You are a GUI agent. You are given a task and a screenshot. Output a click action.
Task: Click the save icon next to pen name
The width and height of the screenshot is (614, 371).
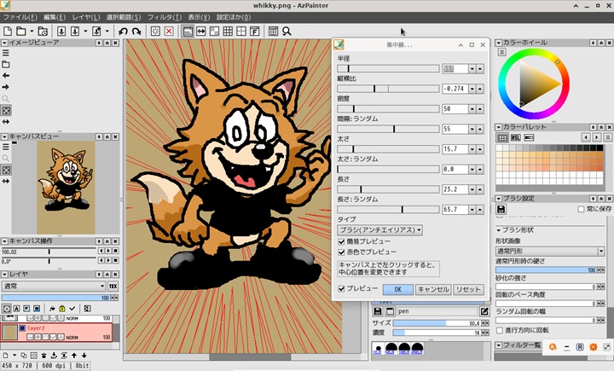(378, 311)
